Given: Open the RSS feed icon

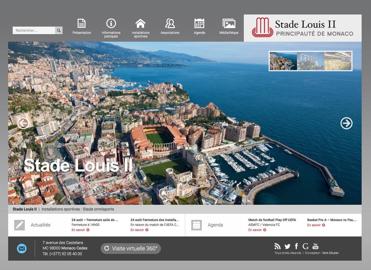Looking at the screenshot, I should point(277,246).
